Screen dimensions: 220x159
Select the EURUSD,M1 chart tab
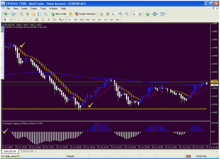click(10, 151)
